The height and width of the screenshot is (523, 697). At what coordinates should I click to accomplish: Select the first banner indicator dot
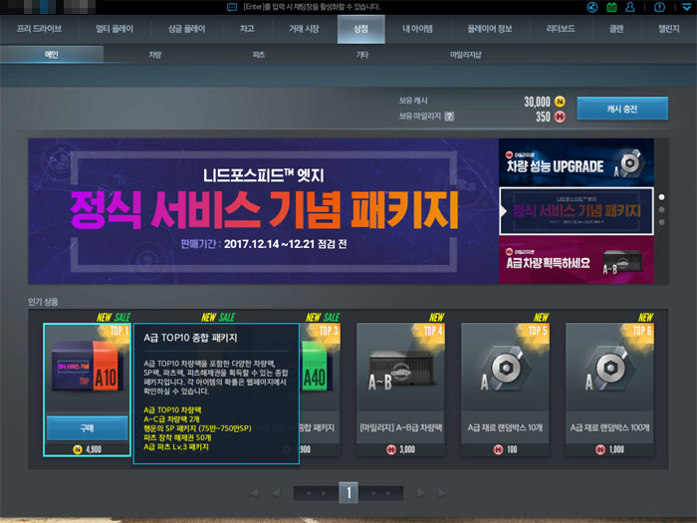pyautogui.click(x=662, y=197)
